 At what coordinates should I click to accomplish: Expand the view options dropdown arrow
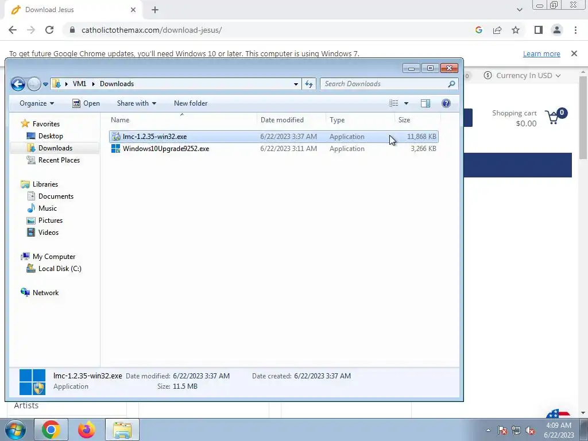(406, 103)
